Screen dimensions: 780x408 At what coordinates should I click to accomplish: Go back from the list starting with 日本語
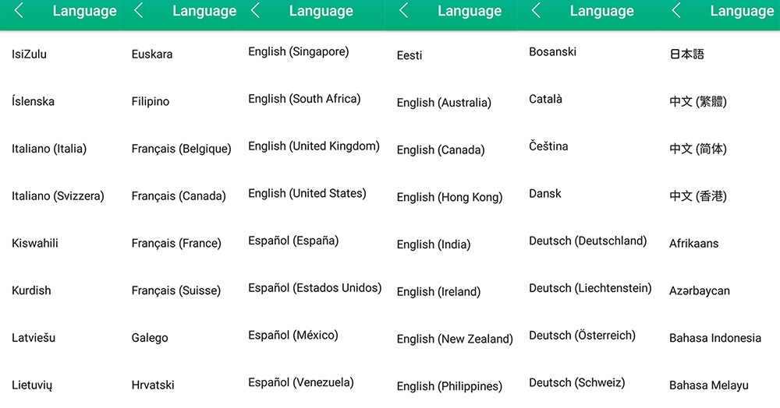[676, 11]
